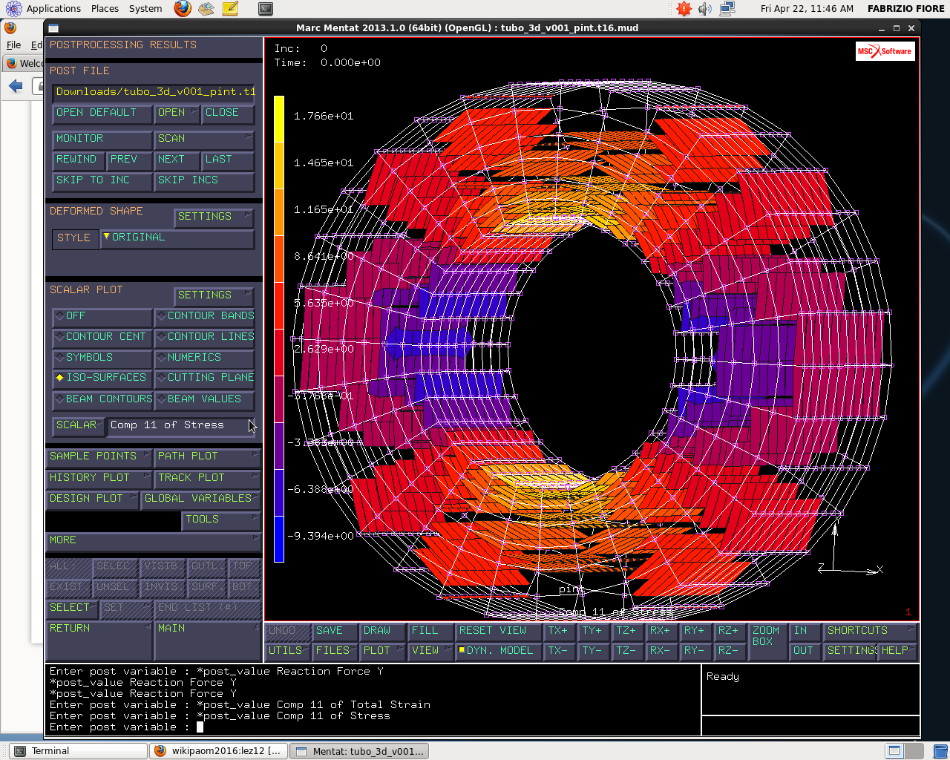The height and width of the screenshot is (760, 950).
Task: Click the MSC Software logo
Action: (x=885, y=51)
